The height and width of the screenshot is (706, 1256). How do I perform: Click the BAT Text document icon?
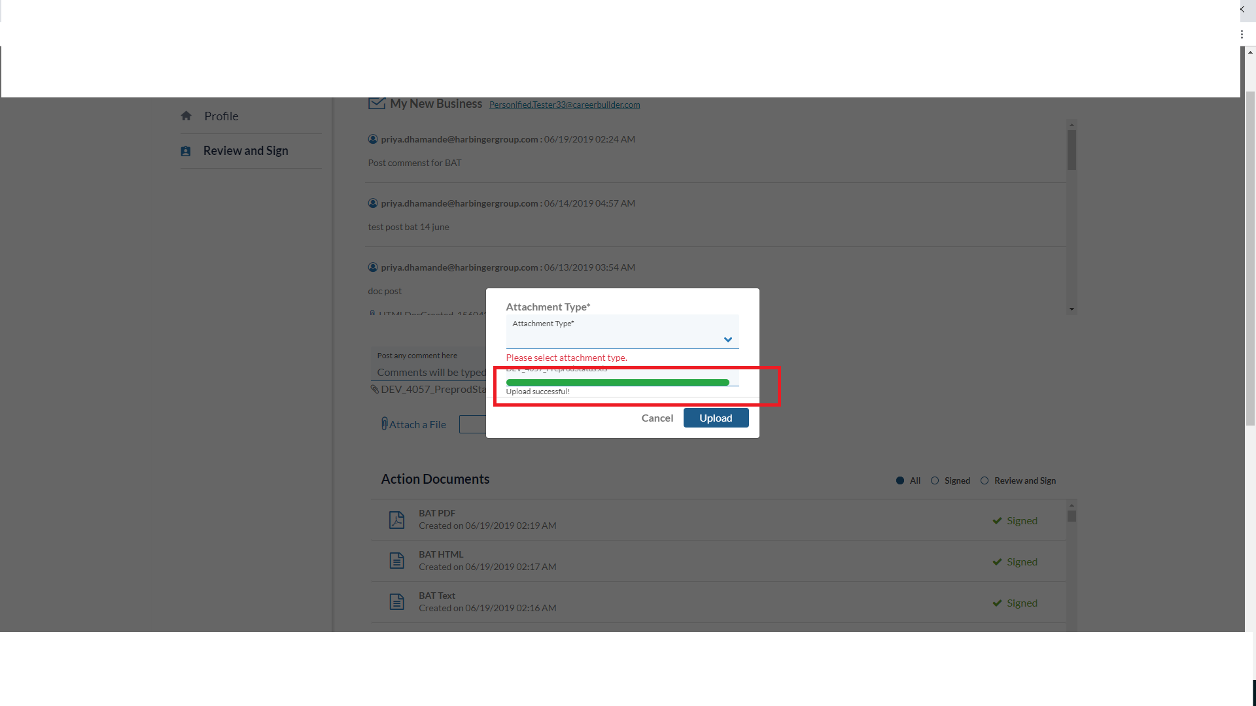click(x=396, y=602)
